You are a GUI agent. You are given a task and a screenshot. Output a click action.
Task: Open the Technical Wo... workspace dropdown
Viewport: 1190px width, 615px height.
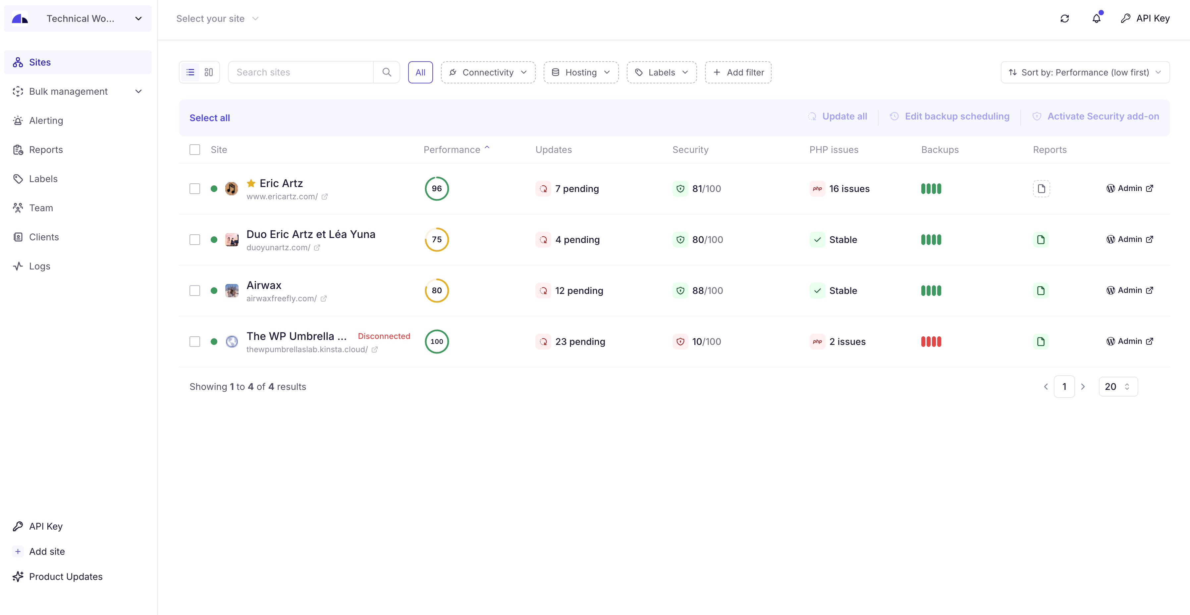pyautogui.click(x=78, y=19)
